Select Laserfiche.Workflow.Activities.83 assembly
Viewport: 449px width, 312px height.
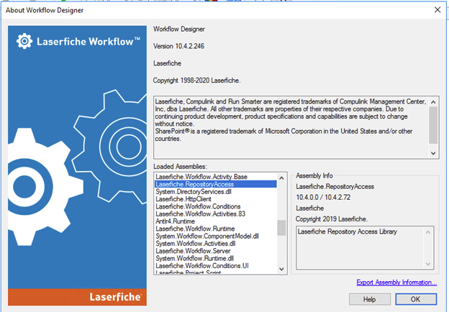coord(216,214)
